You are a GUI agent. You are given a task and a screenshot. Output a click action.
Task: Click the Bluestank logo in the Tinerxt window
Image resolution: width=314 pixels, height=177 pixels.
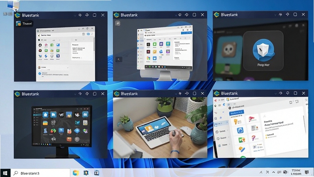(18, 15)
